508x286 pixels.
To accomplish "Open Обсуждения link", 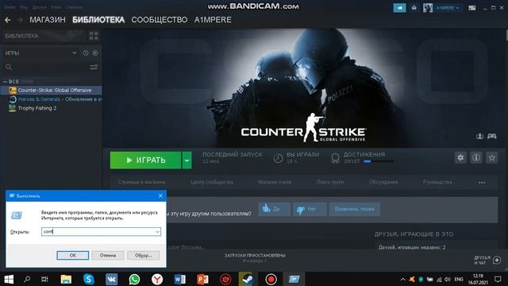I will pos(383,182).
